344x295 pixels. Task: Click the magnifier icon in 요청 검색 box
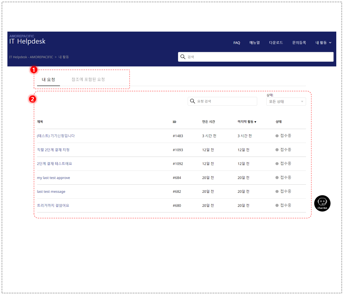pyautogui.click(x=192, y=101)
